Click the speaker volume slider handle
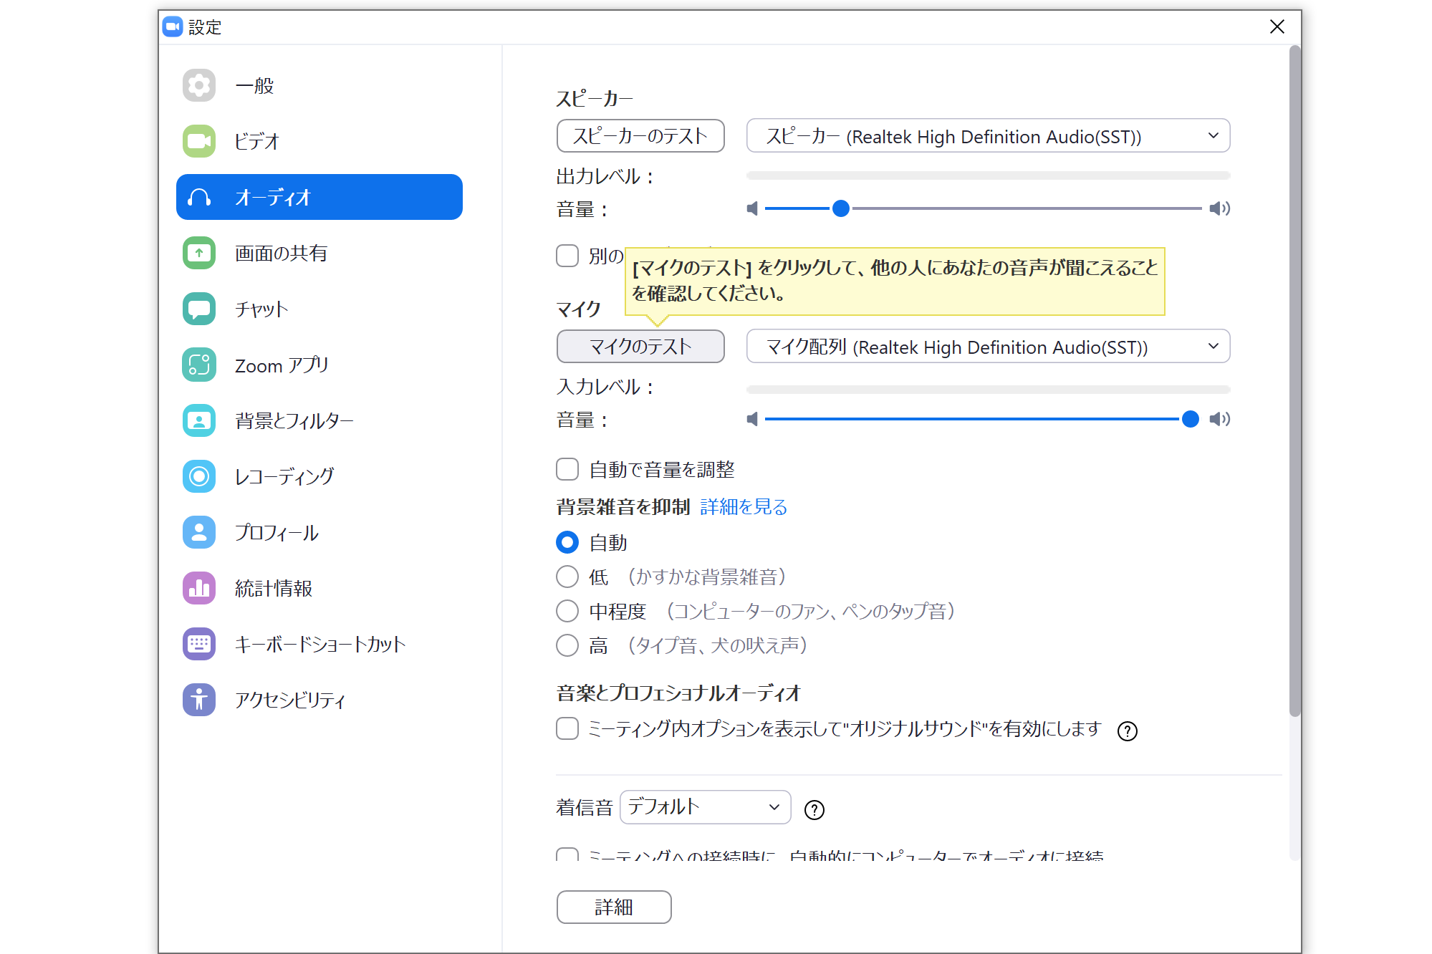 (x=841, y=208)
